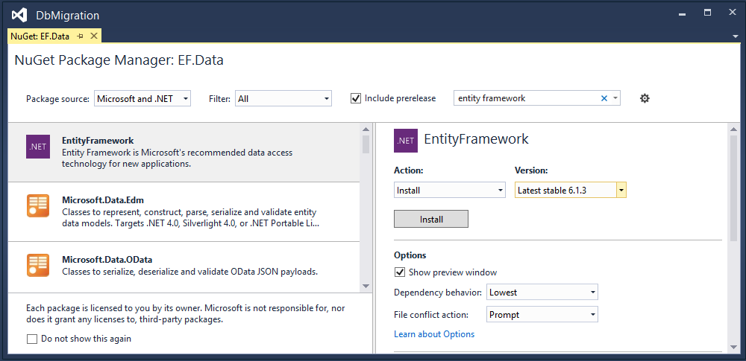This screenshot has height=361, width=746.
Task: Open the Dependency behavior dropdown
Action: (x=542, y=292)
